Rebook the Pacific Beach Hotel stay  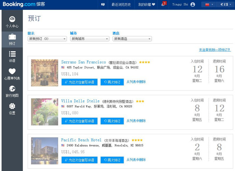(x=112, y=160)
